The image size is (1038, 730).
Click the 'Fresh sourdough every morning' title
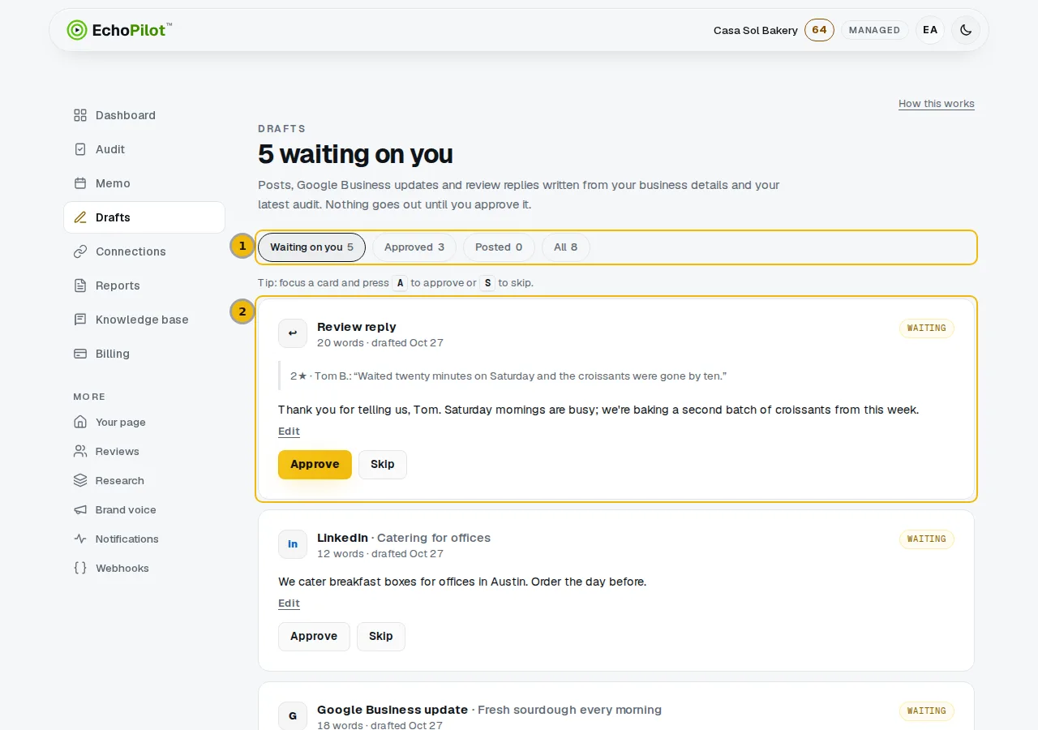(570, 710)
